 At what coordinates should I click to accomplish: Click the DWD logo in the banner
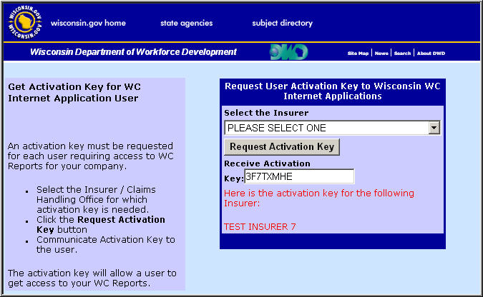(x=288, y=52)
